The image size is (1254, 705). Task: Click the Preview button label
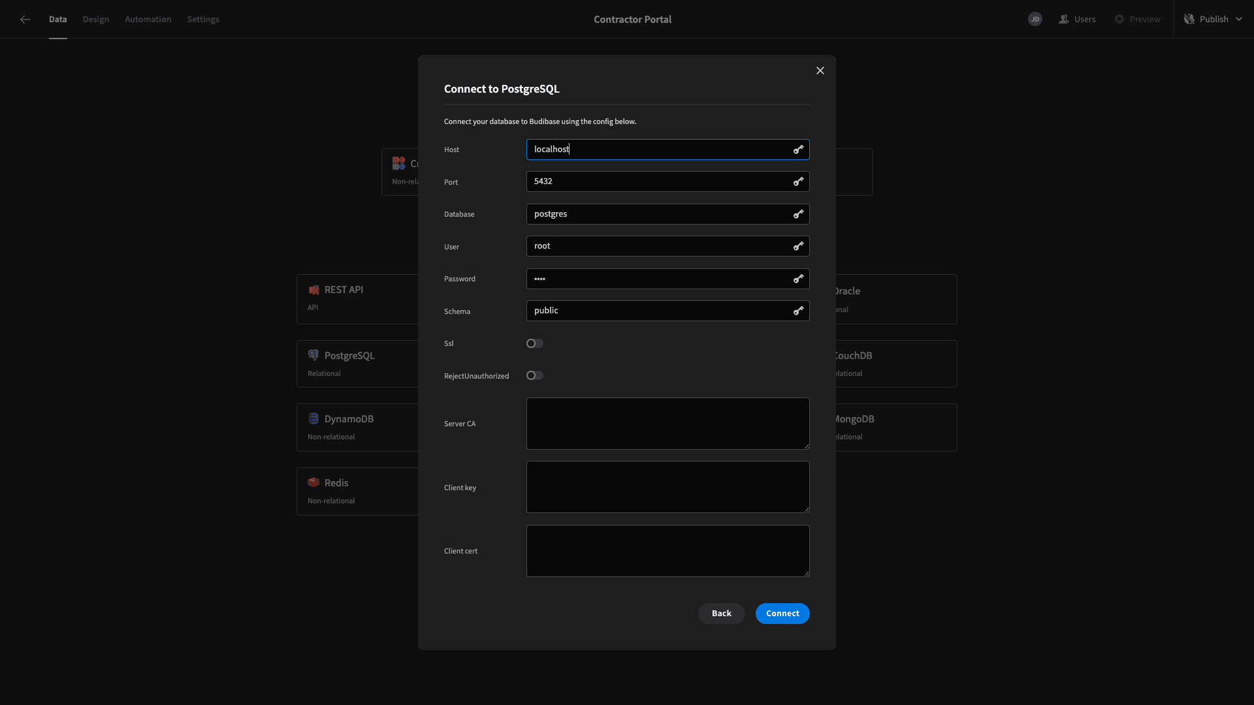coord(1145,20)
